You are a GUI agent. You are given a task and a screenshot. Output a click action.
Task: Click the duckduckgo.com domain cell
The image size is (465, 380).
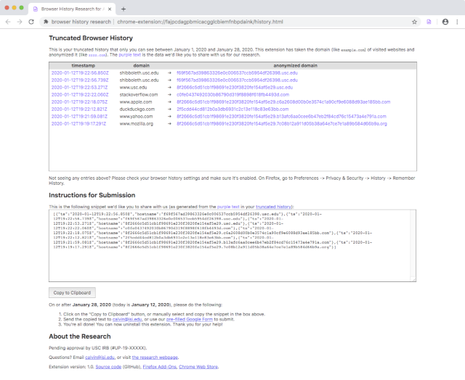[137, 110]
